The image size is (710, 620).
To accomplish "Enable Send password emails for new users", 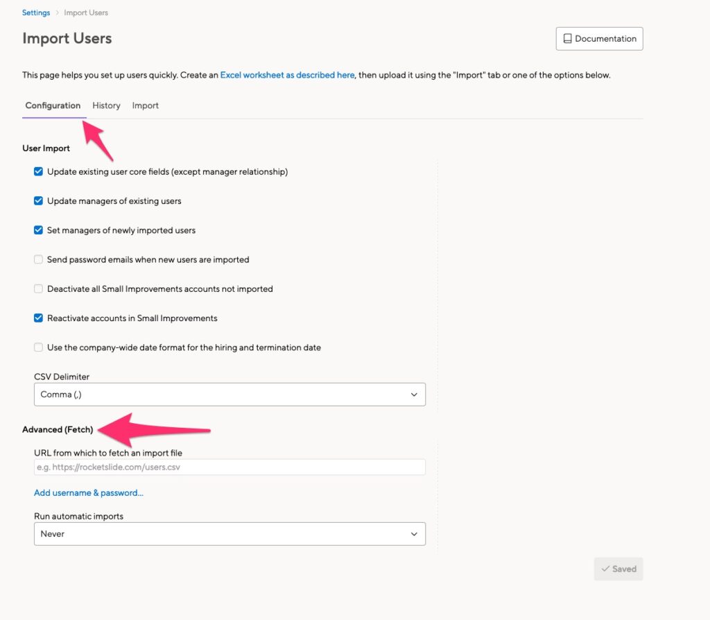I will [x=39, y=259].
